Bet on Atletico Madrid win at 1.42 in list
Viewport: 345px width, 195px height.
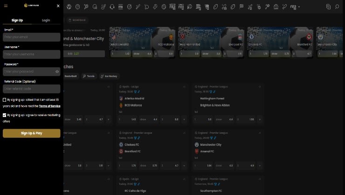click(128, 119)
